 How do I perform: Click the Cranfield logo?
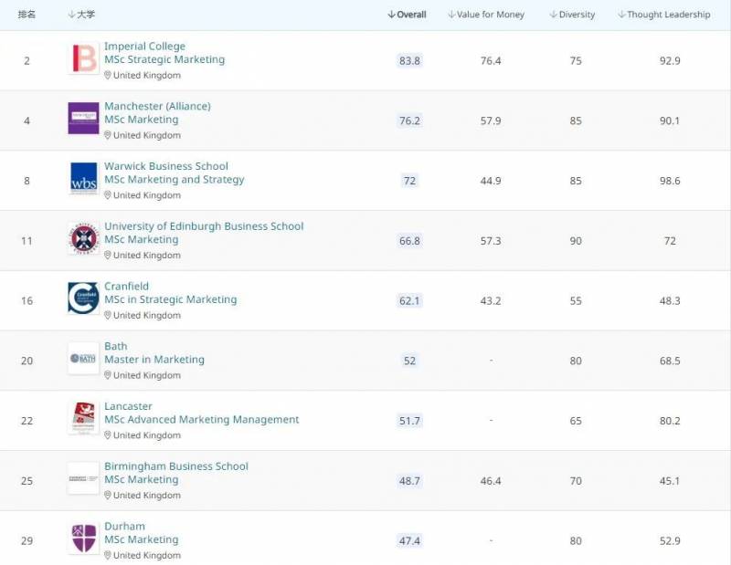(x=83, y=298)
